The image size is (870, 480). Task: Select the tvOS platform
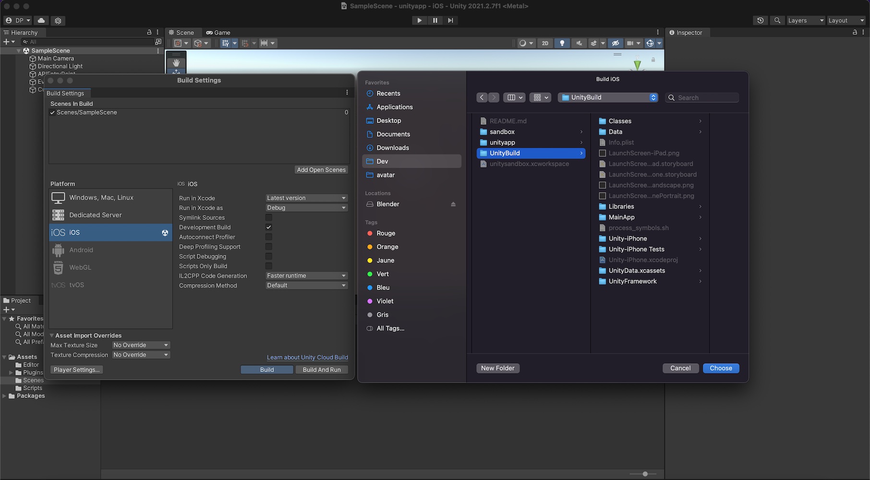point(110,285)
